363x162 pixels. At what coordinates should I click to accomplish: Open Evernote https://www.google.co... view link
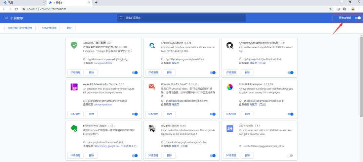pos(107,146)
